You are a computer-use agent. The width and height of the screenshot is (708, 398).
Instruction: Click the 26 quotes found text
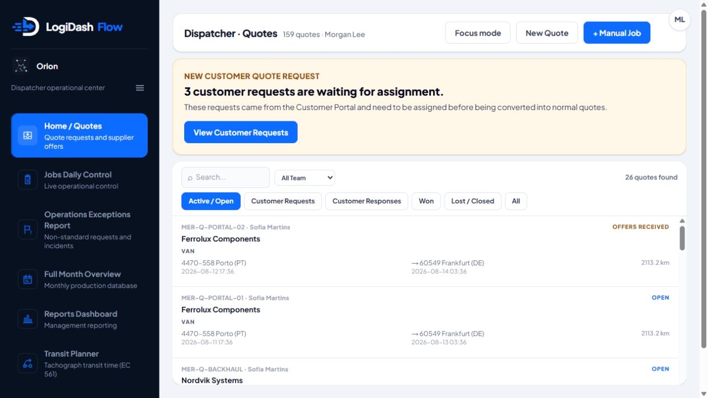[651, 177]
